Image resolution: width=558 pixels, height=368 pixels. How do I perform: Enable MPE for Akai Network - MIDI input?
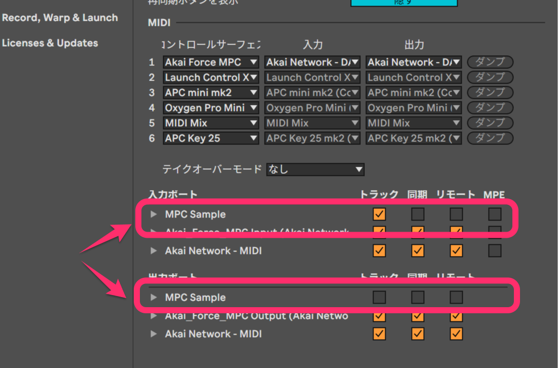pyautogui.click(x=495, y=251)
